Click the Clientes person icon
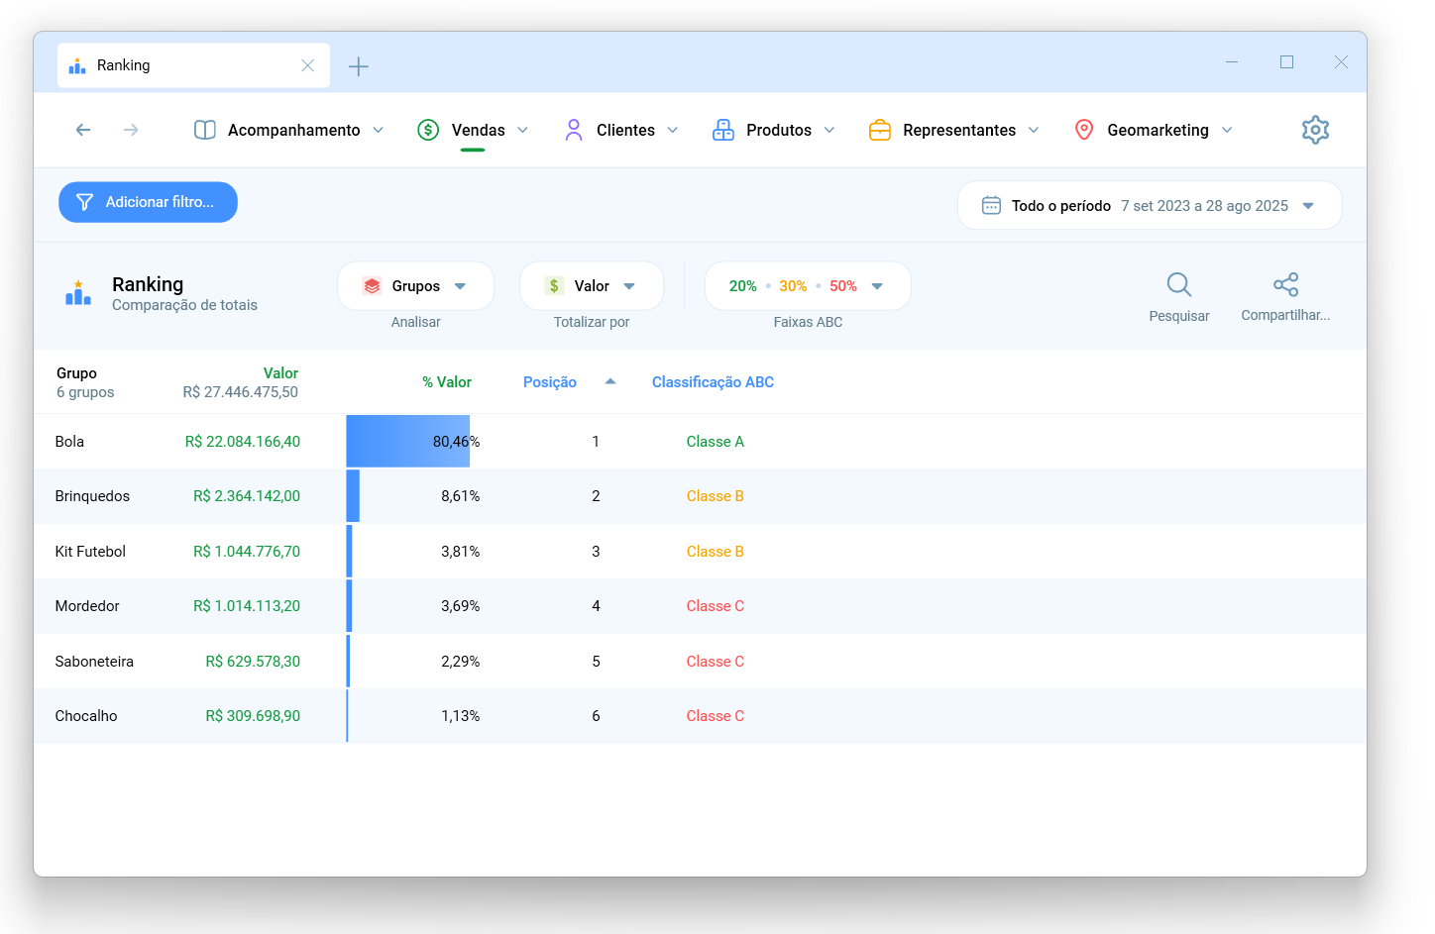This screenshot has height=934, width=1435. coord(574,130)
